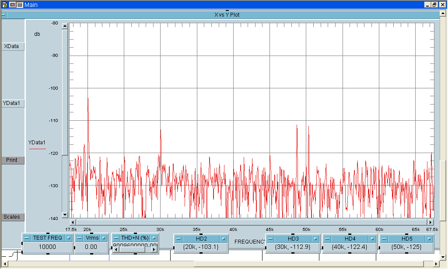The height and width of the screenshot is (269, 448).
Task: Click HD2 value {20k, -103.1}
Action: click(201, 247)
